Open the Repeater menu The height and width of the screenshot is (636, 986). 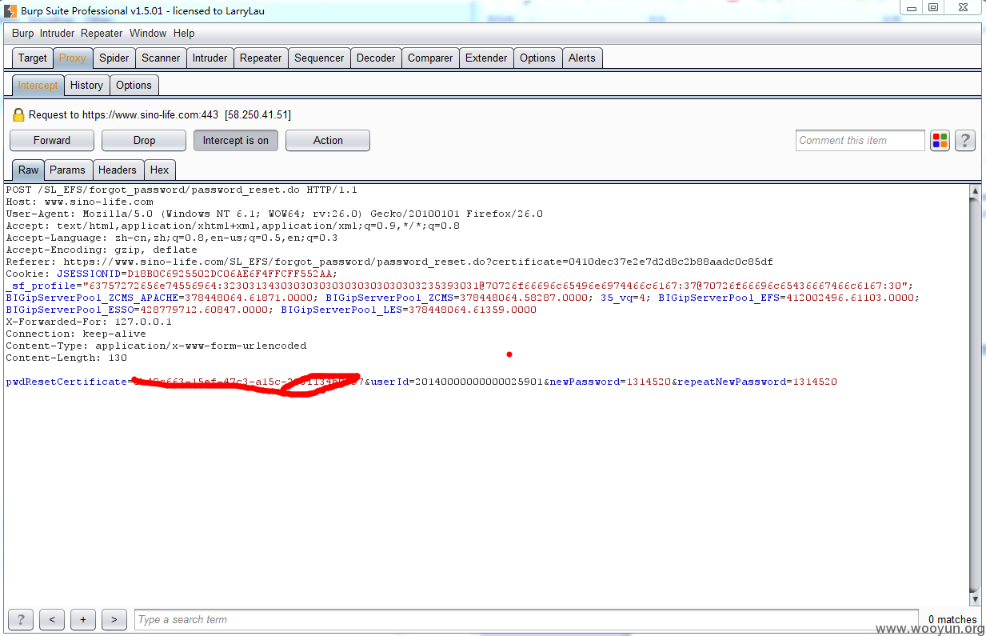pos(102,34)
